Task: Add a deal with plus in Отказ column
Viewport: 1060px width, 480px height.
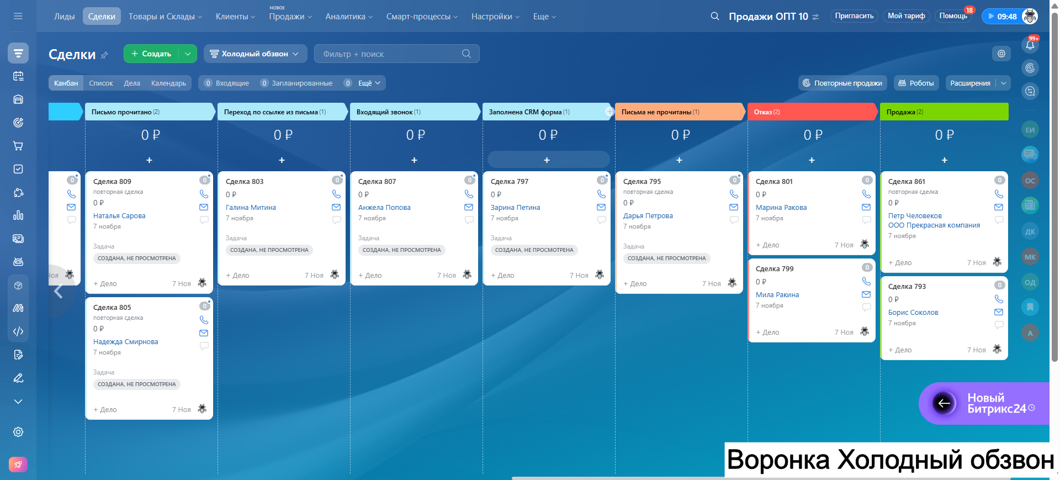Action: [x=812, y=160]
